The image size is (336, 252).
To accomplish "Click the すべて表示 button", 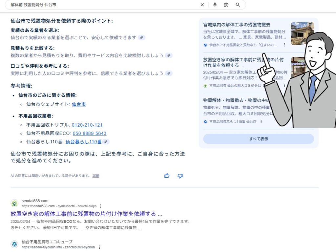I will pyautogui.click(x=259, y=139).
